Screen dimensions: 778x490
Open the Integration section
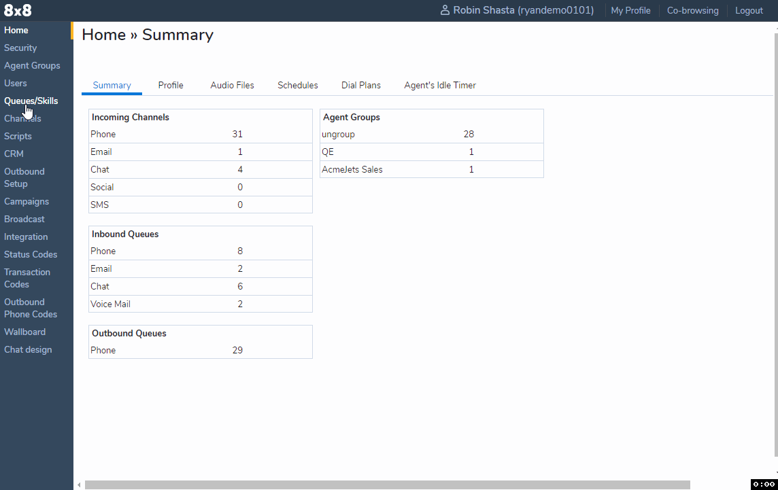26,237
